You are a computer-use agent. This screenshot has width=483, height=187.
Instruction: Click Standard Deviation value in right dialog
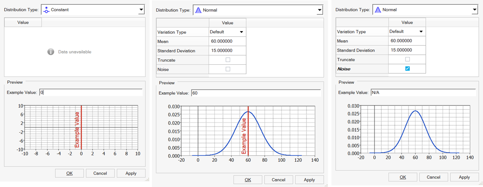(x=407, y=50)
